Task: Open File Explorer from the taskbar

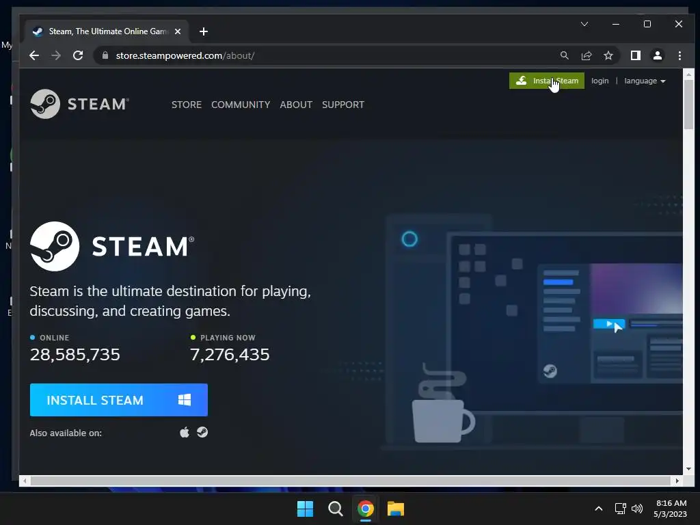Action: point(396,509)
